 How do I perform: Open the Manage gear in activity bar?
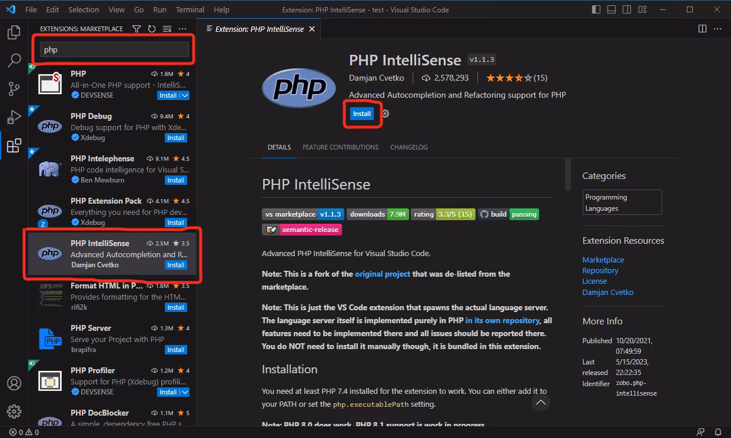[14, 412]
